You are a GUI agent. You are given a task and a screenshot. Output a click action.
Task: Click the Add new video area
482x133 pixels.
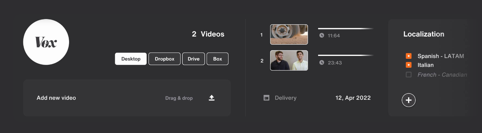(x=56, y=98)
